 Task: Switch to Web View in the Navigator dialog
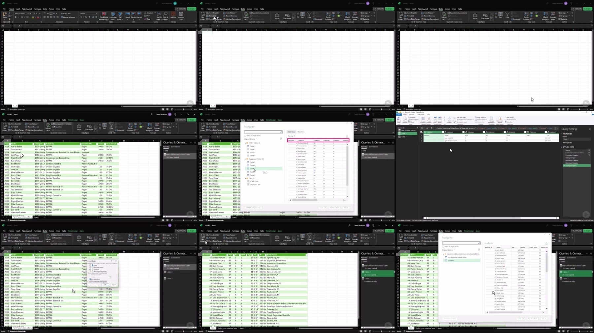coord(301,132)
